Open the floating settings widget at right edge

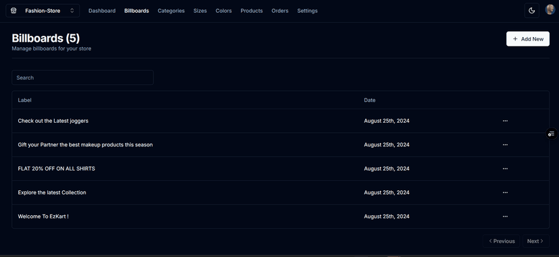552,134
